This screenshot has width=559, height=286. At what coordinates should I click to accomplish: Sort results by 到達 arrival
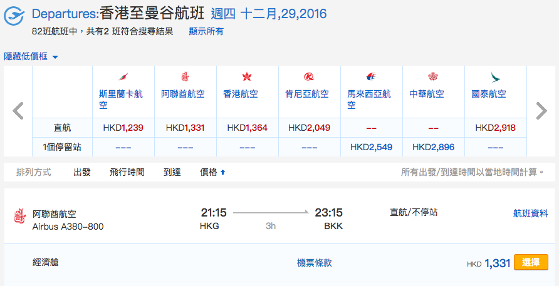click(x=172, y=172)
